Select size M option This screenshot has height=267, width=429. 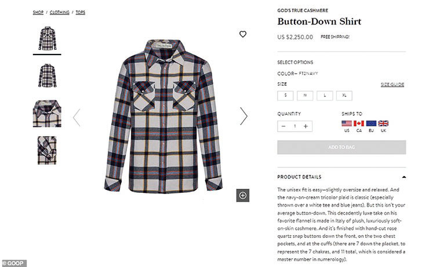pyautogui.click(x=305, y=96)
